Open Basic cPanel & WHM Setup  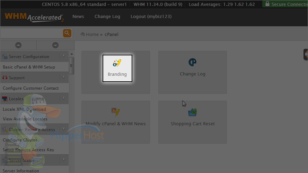pyautogui.click(x=29, y=67)
